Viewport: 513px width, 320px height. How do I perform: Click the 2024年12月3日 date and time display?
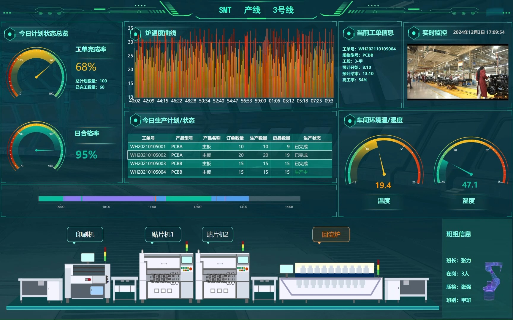click(x=479, y=32)
